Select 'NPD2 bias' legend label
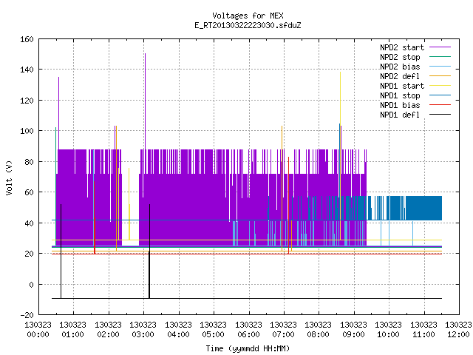 (400, 67)
